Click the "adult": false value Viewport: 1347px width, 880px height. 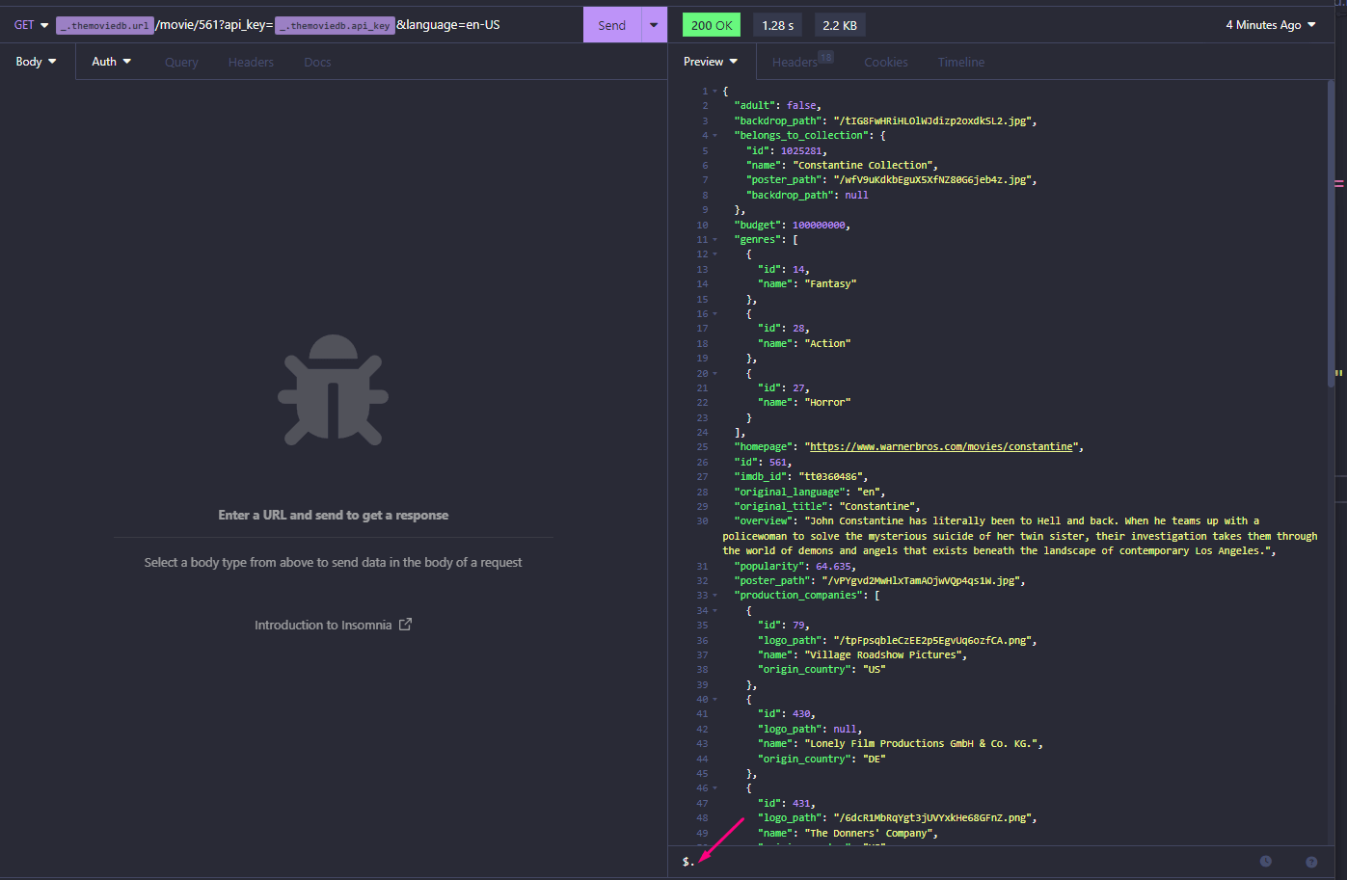pos(801,106)
